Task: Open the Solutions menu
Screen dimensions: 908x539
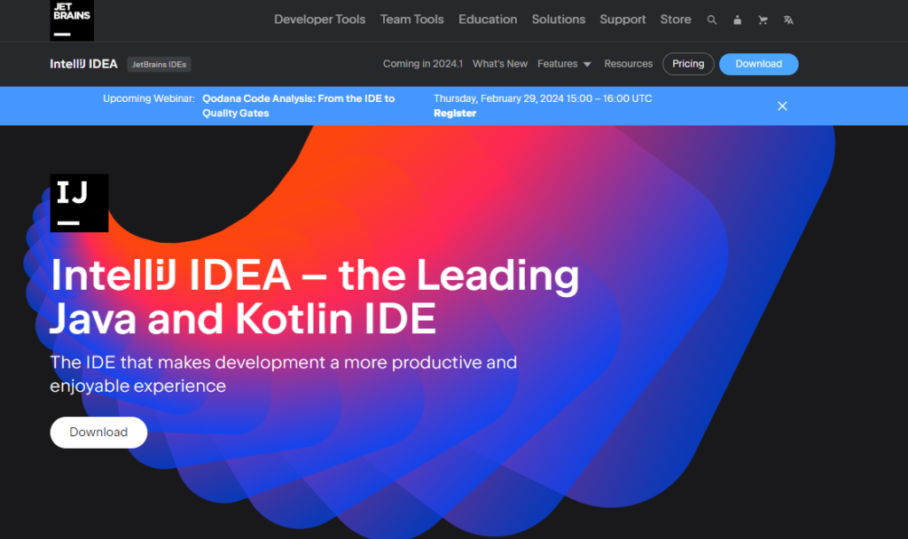Action: point(559,20)
